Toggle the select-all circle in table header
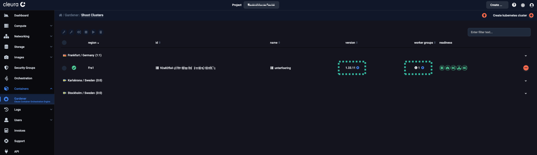This screenshot has width=537, height=155. pos(64,42)
